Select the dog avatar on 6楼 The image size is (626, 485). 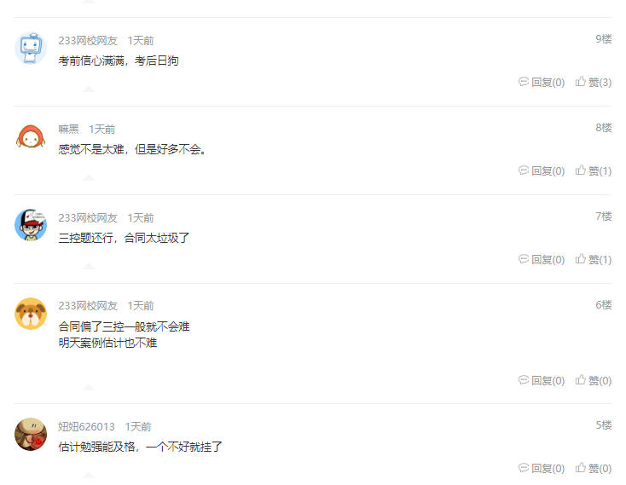(31, 314)
